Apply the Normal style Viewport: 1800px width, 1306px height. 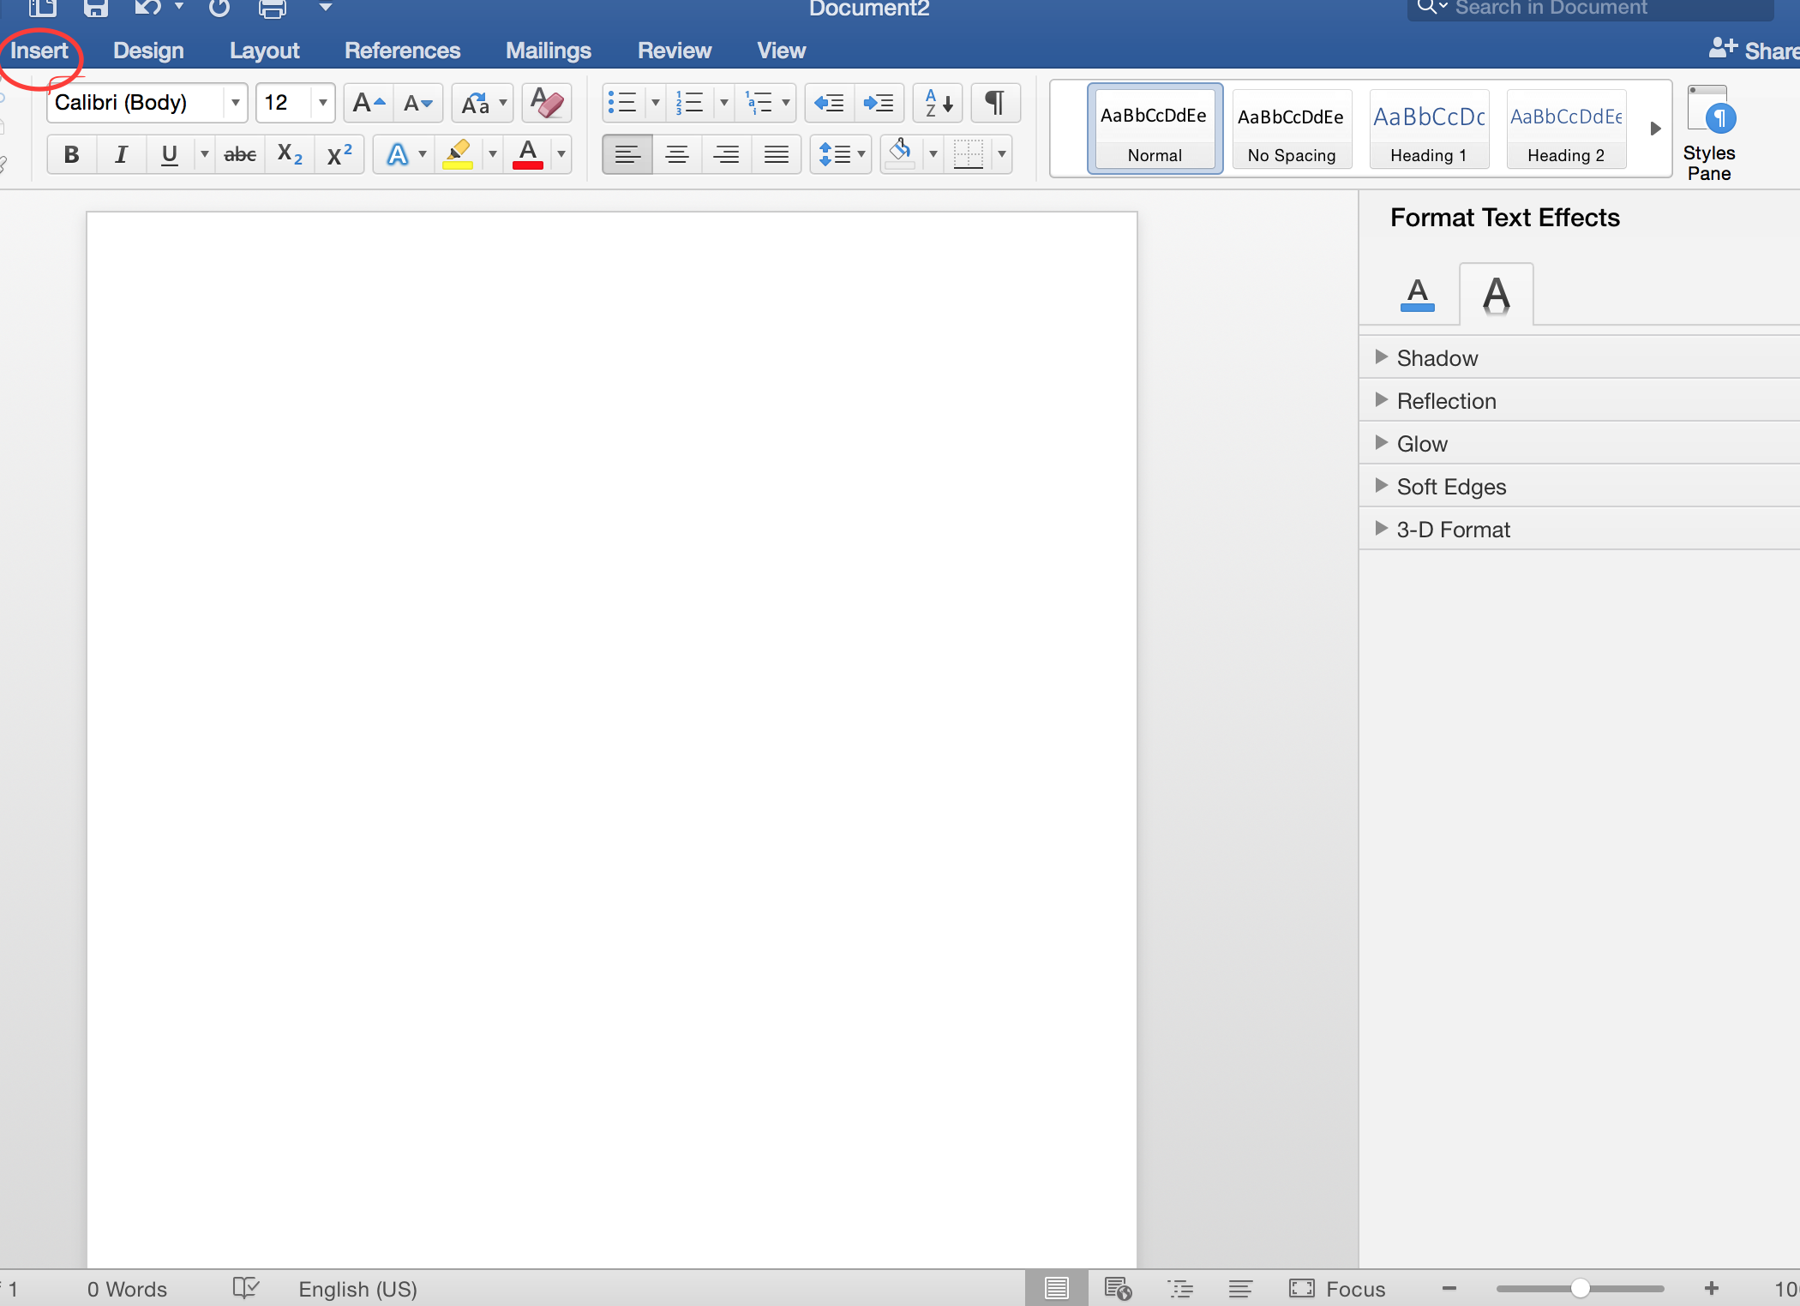tap(1155, 129)
